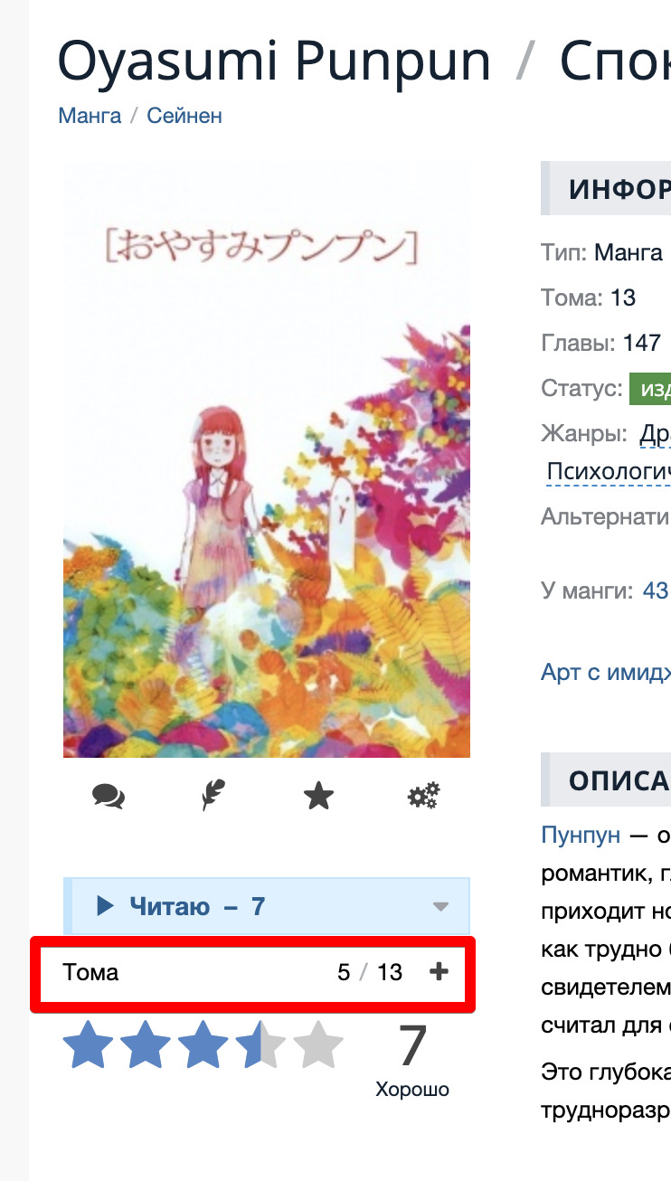Screen dimensions: 671x1181
Task: Click the play triangle next to Читаю
Action: coord(105,905)
